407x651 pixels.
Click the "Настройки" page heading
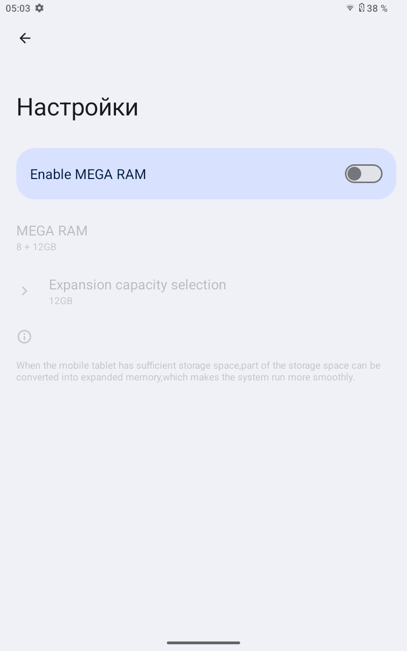77,107
